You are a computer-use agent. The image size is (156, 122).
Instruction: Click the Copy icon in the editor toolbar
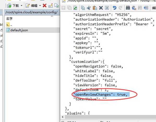pyautogui.click(x=83, y=8)
